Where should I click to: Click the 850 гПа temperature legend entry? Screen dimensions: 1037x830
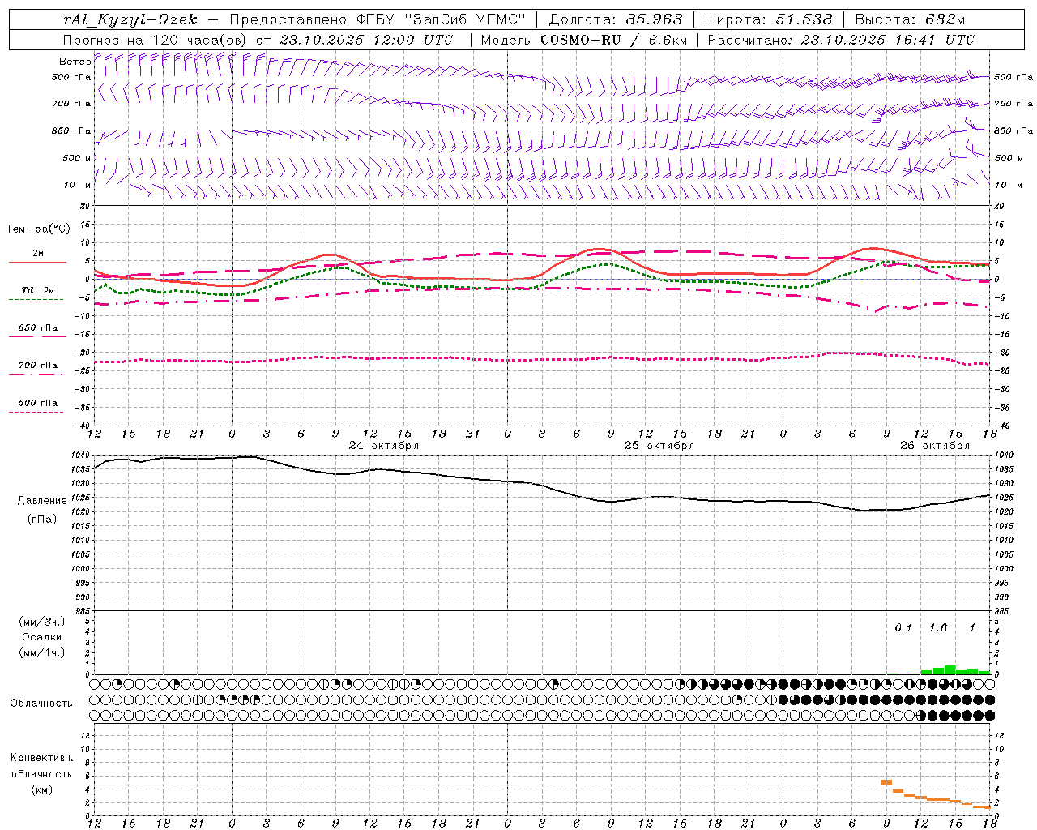pyautogui.click(x=37, y=328)
